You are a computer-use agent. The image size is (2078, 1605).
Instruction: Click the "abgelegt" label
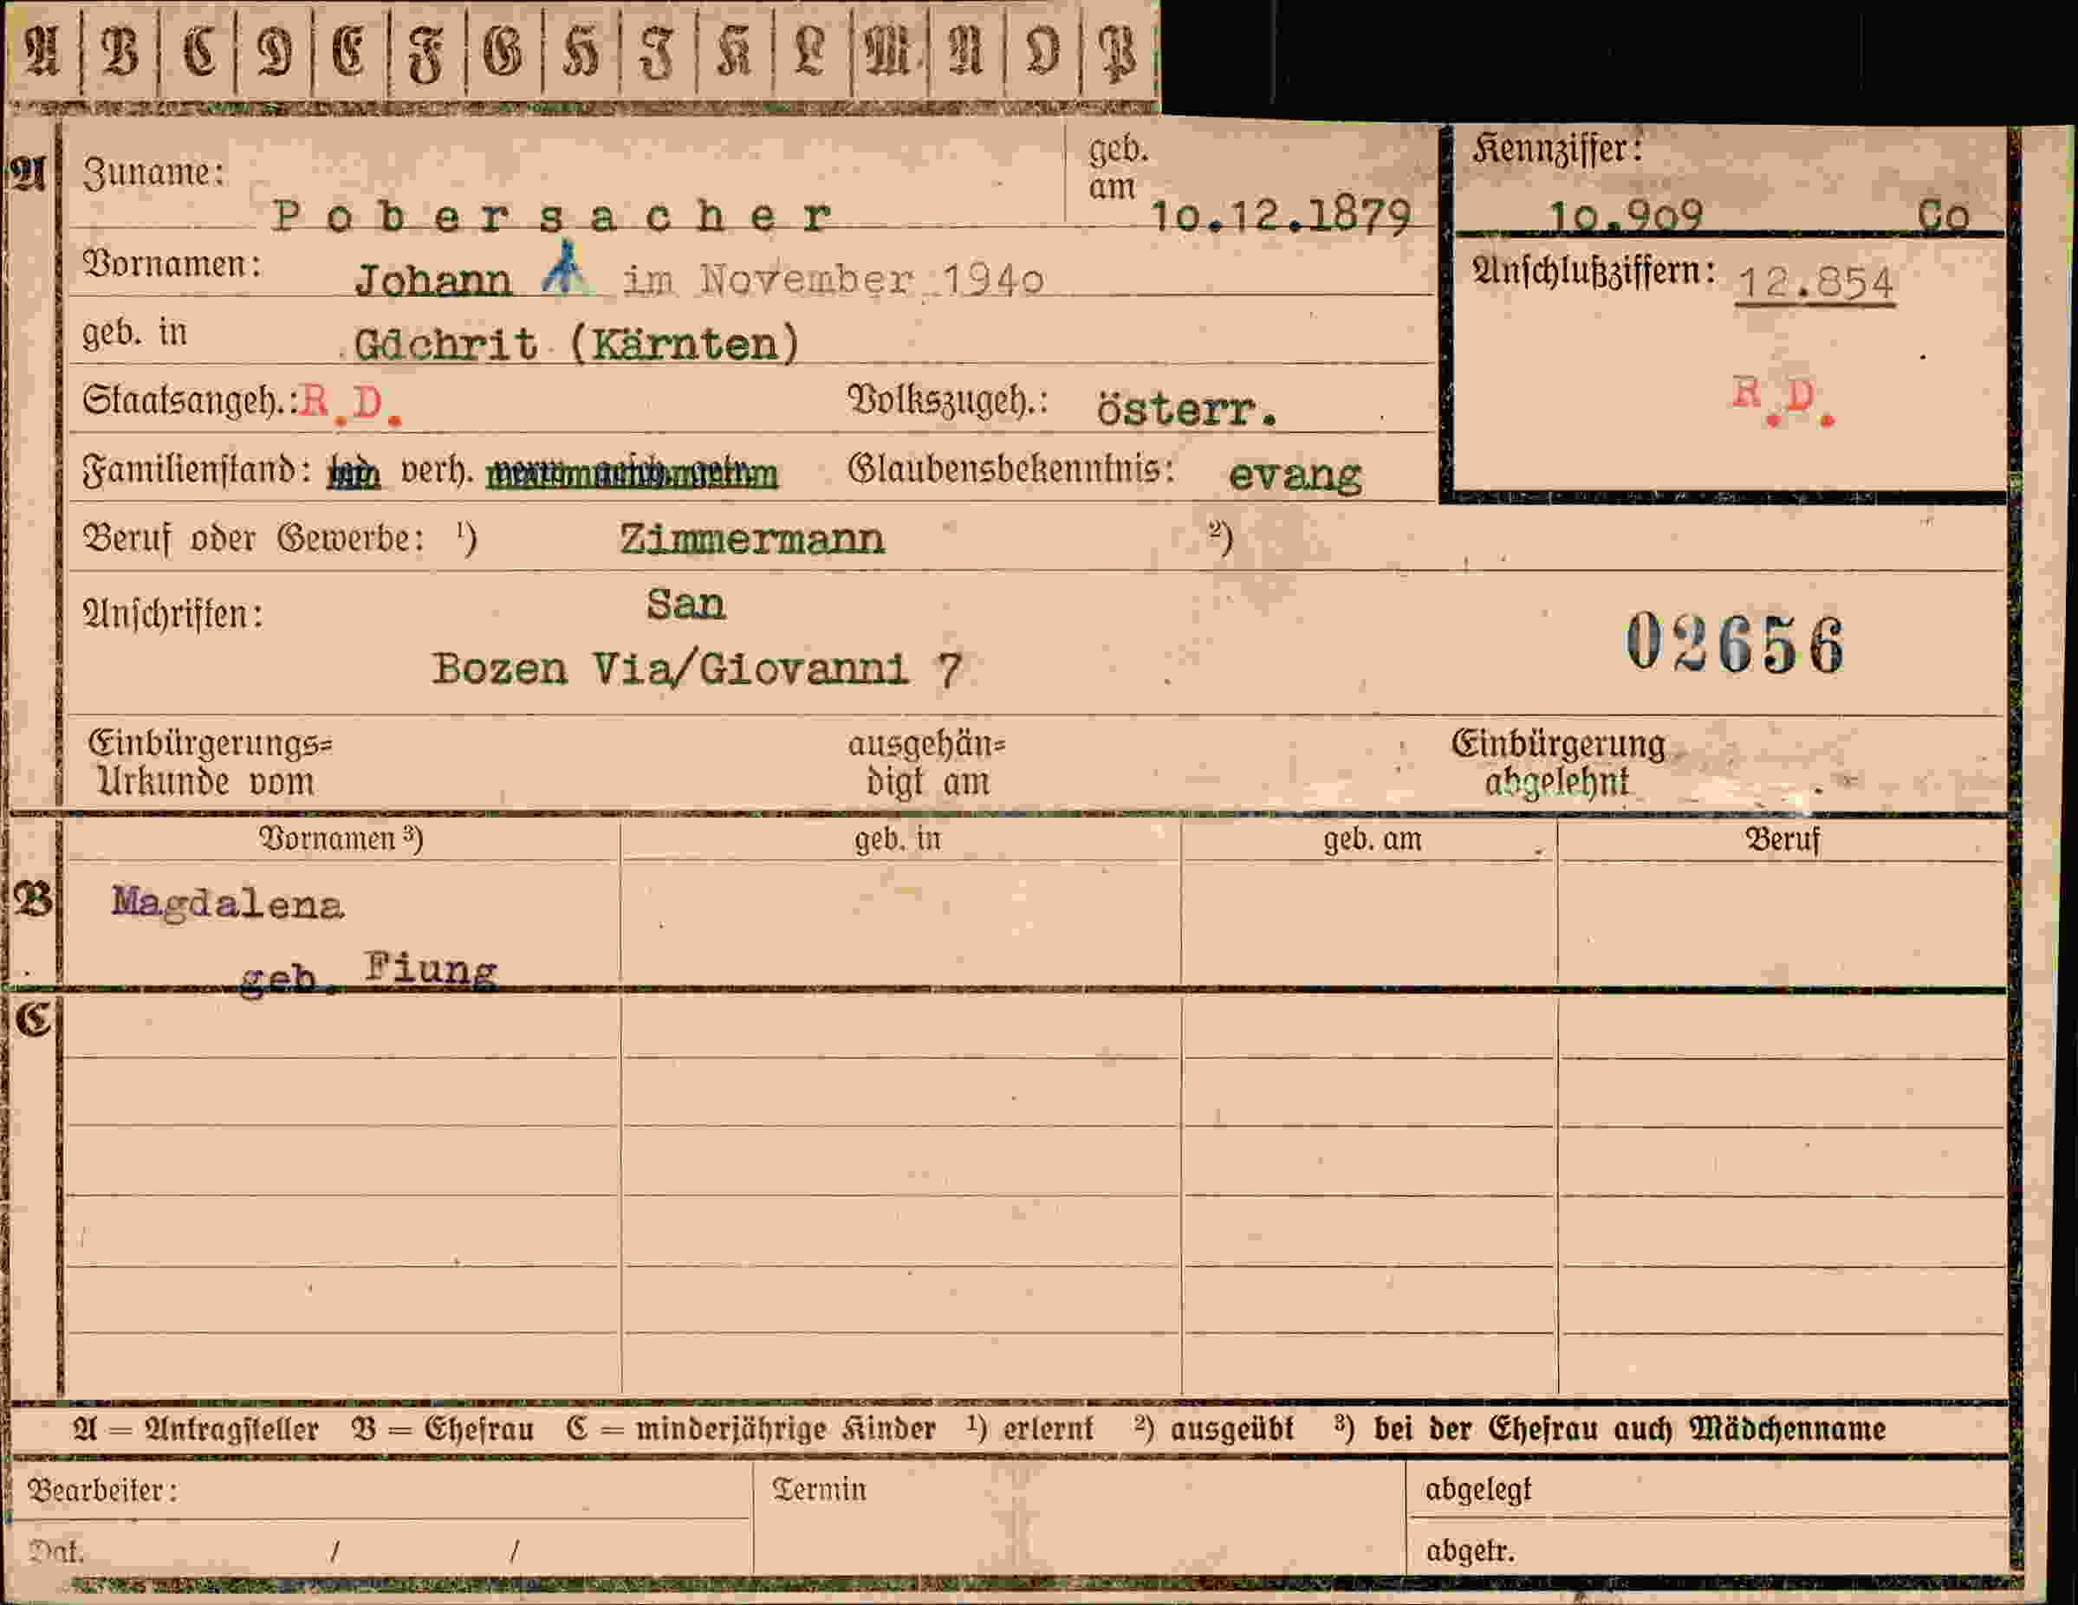click(x=1477, y=1490)
